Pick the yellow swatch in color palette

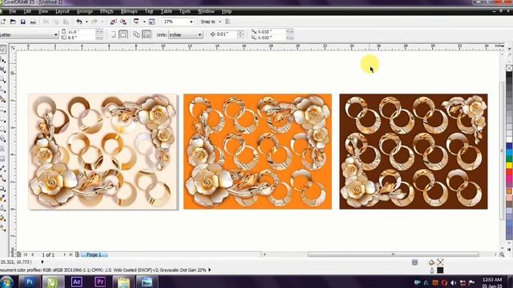509,166
